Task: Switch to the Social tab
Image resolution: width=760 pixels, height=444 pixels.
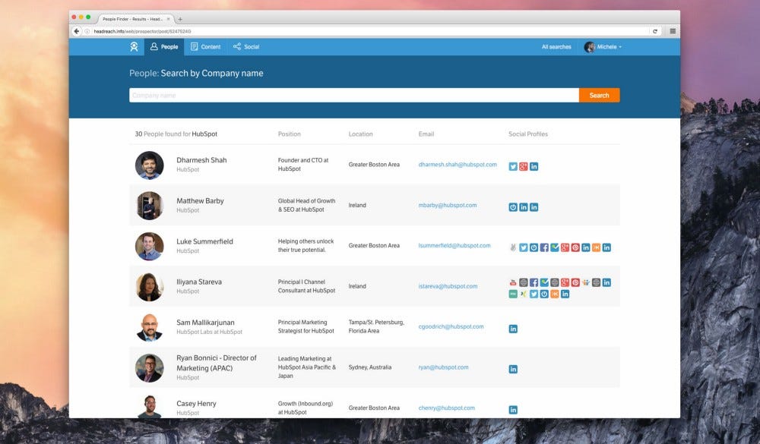Action: click(x=246, y=47)
